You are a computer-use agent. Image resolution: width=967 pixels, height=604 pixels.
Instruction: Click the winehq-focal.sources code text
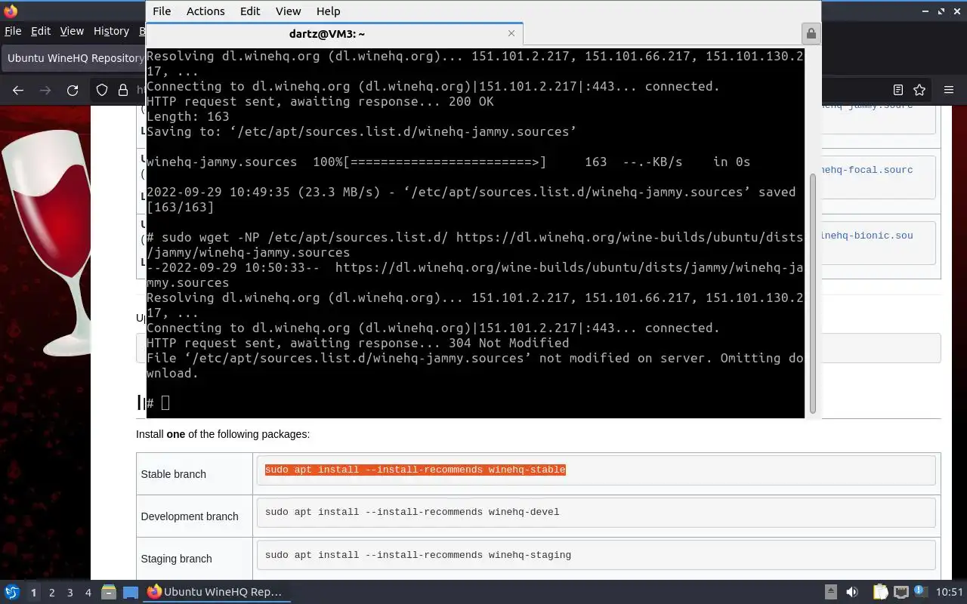[867, 170]
